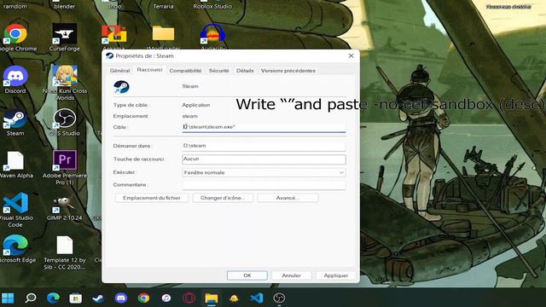Click the Démarrer dans field

264,146
